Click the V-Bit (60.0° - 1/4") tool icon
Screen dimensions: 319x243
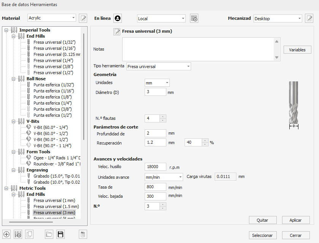tap(29, 127)
